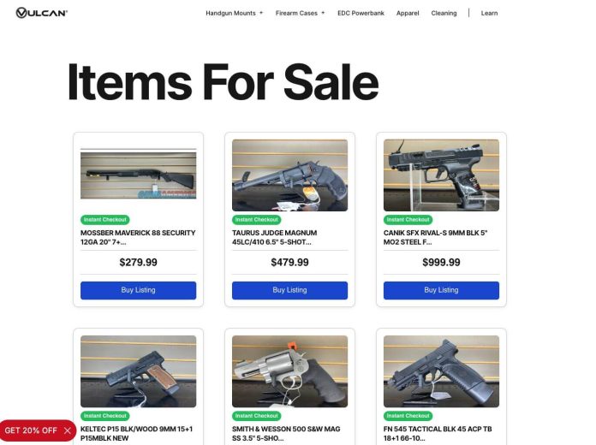Expand the Handgun Mounts menu
The width and height of the screenshot is (596, 445).
coord(234,13)
